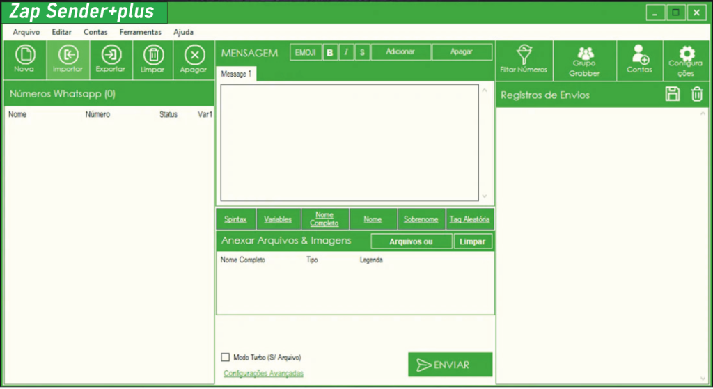713x389 pixels.
Task: Toggle bold formatting B button
Action: [x=330, y=52]
